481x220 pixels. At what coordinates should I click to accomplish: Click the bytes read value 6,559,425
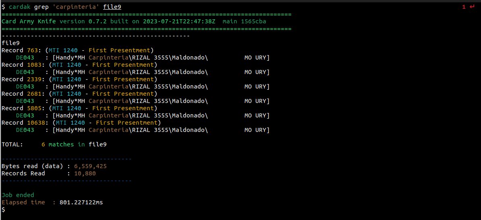[90, 166]
